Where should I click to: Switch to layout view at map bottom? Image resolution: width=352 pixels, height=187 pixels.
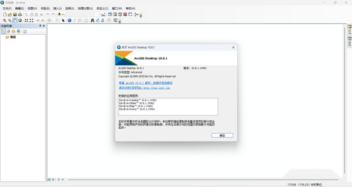coord(53,180)
